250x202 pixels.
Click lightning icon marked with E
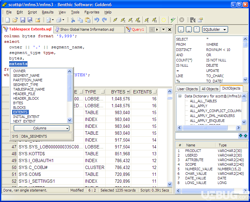point(147,20)
